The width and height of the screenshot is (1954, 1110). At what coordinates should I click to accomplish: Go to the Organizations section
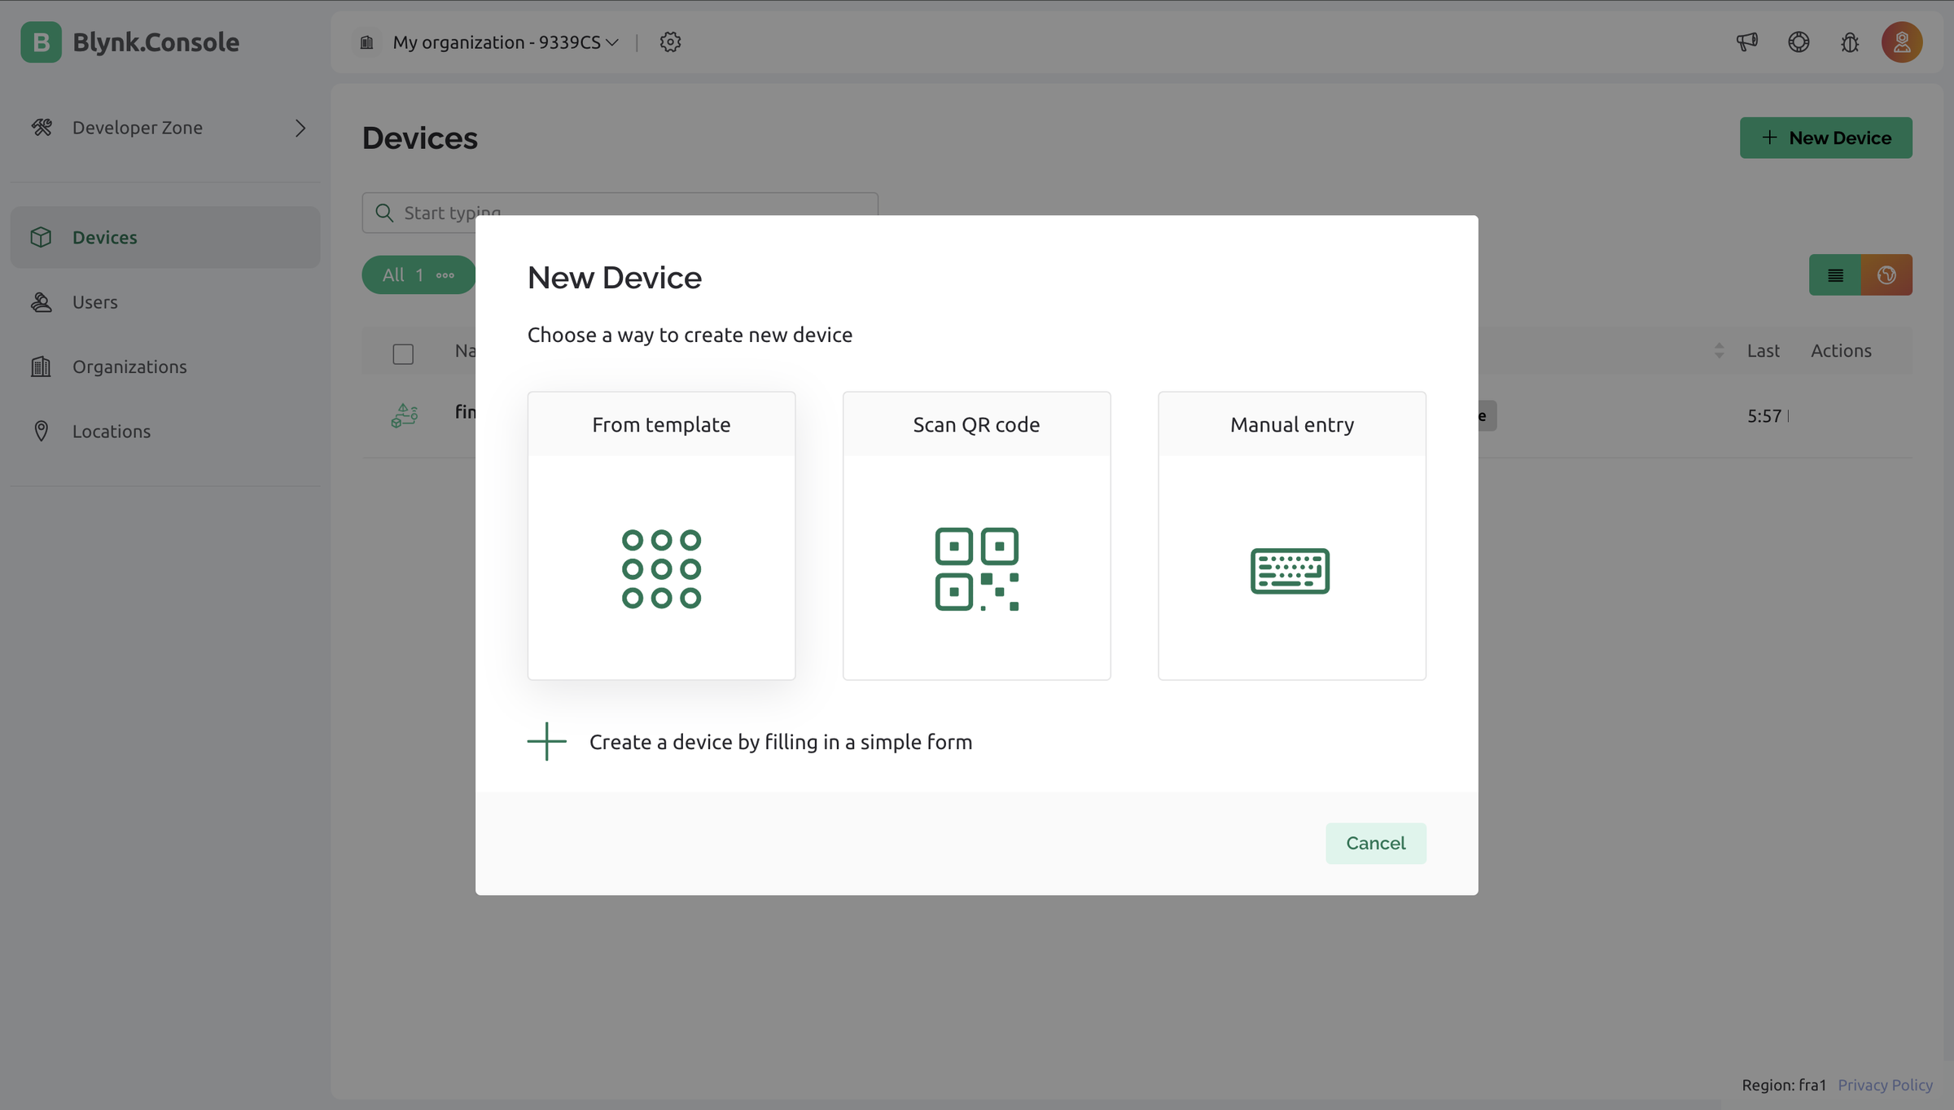(129, 366)
